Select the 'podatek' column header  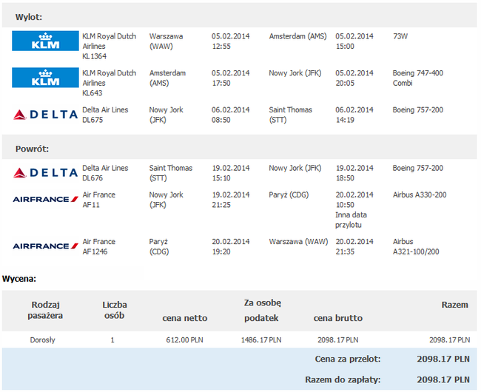pos(261,318)
